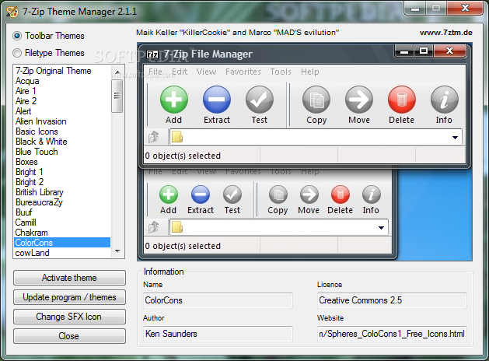Select 'Buuf' theme in the list
Image resolution: width=489 pixels, height=361 pixels.
point(62,212)
